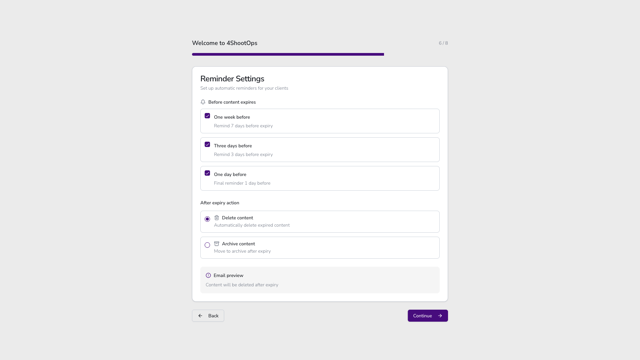
Task: Click the After expiry action label
Action: tap(220, 203)
